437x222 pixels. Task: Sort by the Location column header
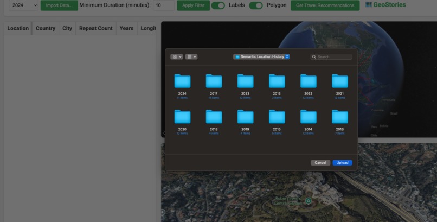pyautogui.click(x=18, y=28)
